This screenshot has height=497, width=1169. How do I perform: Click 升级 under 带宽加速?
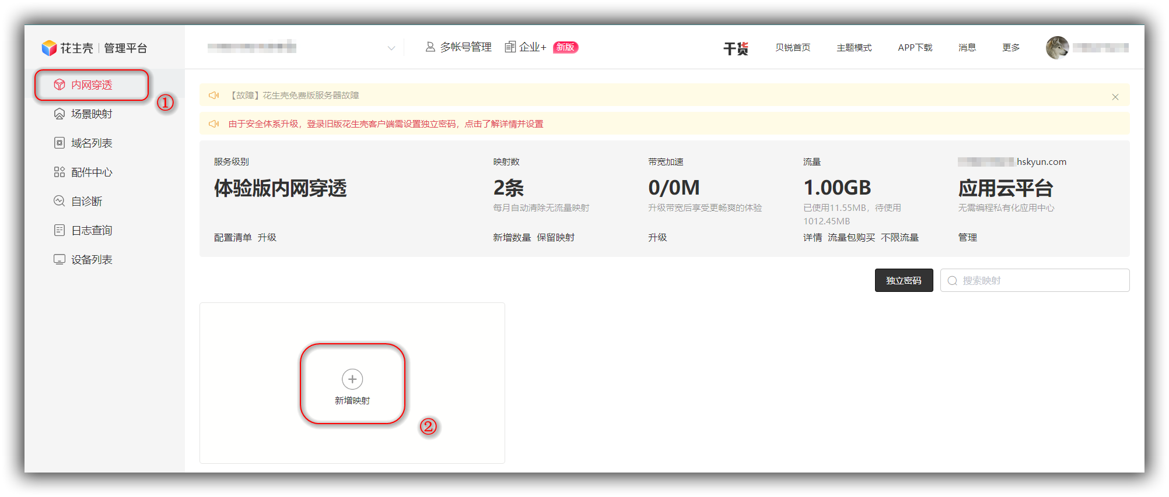point(657,237)
